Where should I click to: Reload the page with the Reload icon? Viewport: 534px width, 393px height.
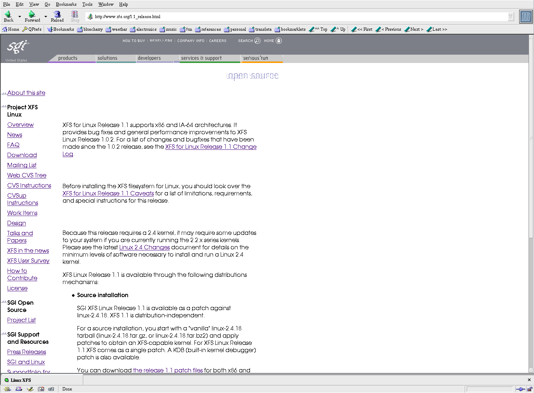[x=57, y=14]
